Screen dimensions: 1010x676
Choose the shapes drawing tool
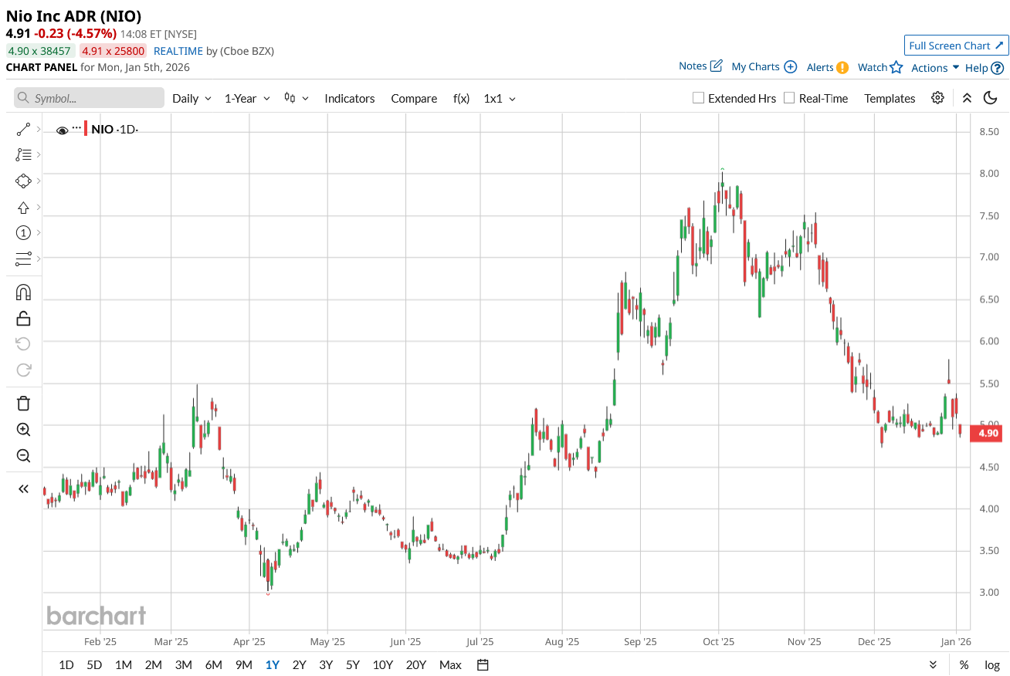tap(23, 181)
